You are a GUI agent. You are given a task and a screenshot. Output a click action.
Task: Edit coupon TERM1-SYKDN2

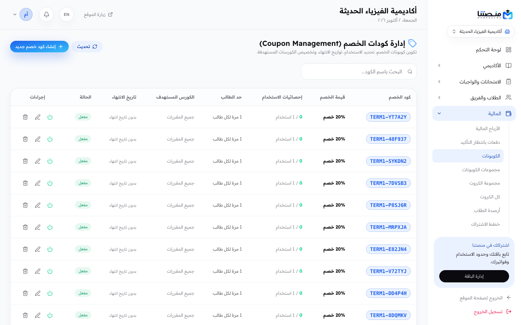click(38, 161)
